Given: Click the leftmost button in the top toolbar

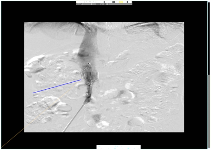Looking at the screenshot, I should pos(80,2).
